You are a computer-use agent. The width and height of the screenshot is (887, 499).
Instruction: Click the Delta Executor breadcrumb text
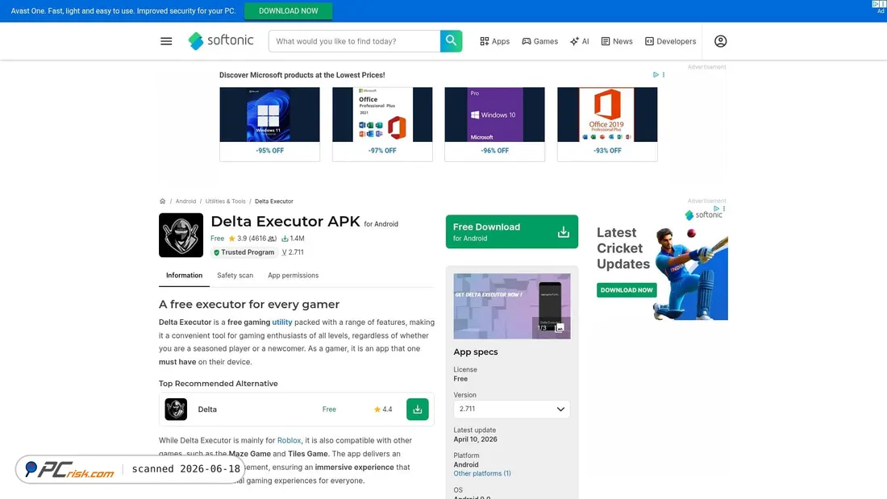(x=274, y=202)
